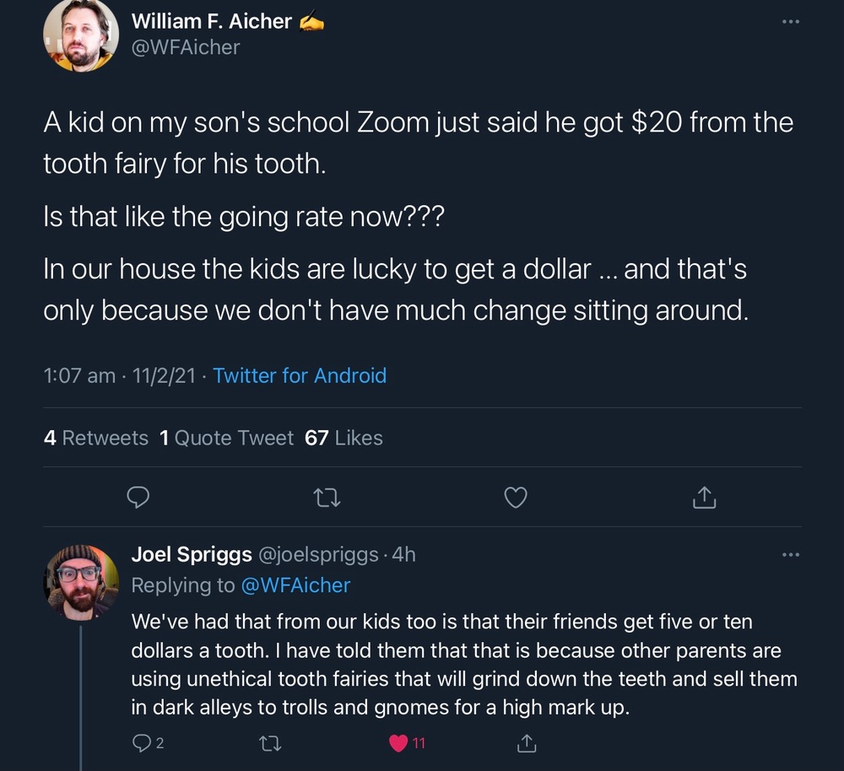Image resolution: width=844 pixels, height=771 pixels.
Task: Open Joel Spriggs display name
Action: [192, 554]
